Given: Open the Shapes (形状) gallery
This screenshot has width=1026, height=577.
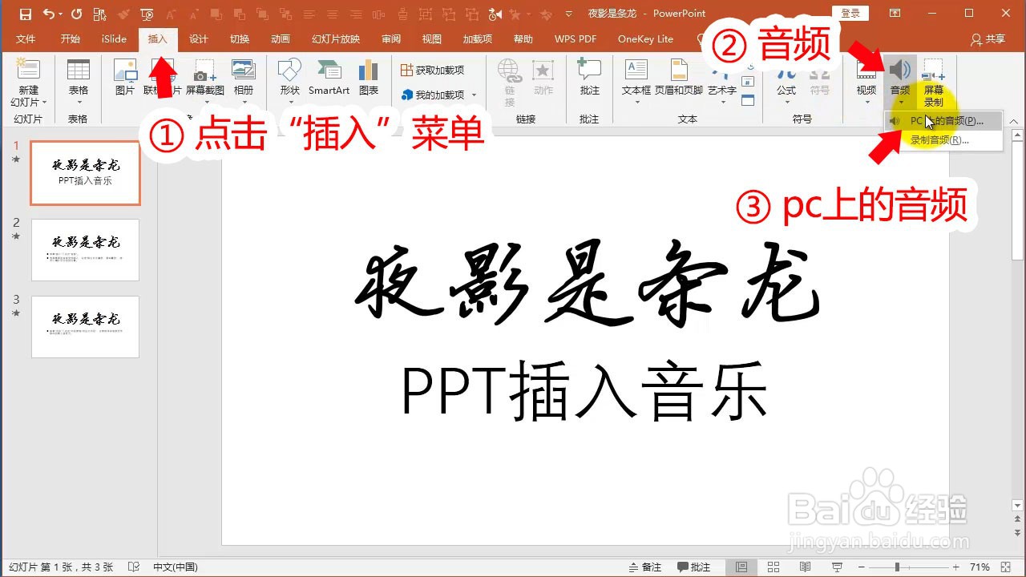Looking at the screenshot, I should pyautogui.click(x=289, y=83).
